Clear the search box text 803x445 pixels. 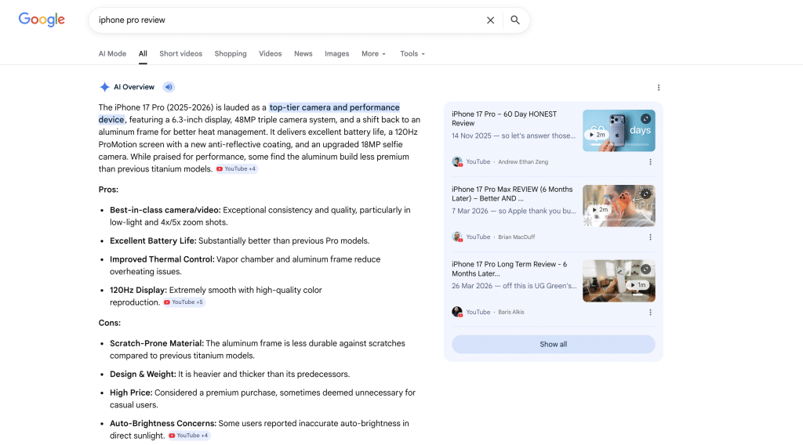(490, 20)
